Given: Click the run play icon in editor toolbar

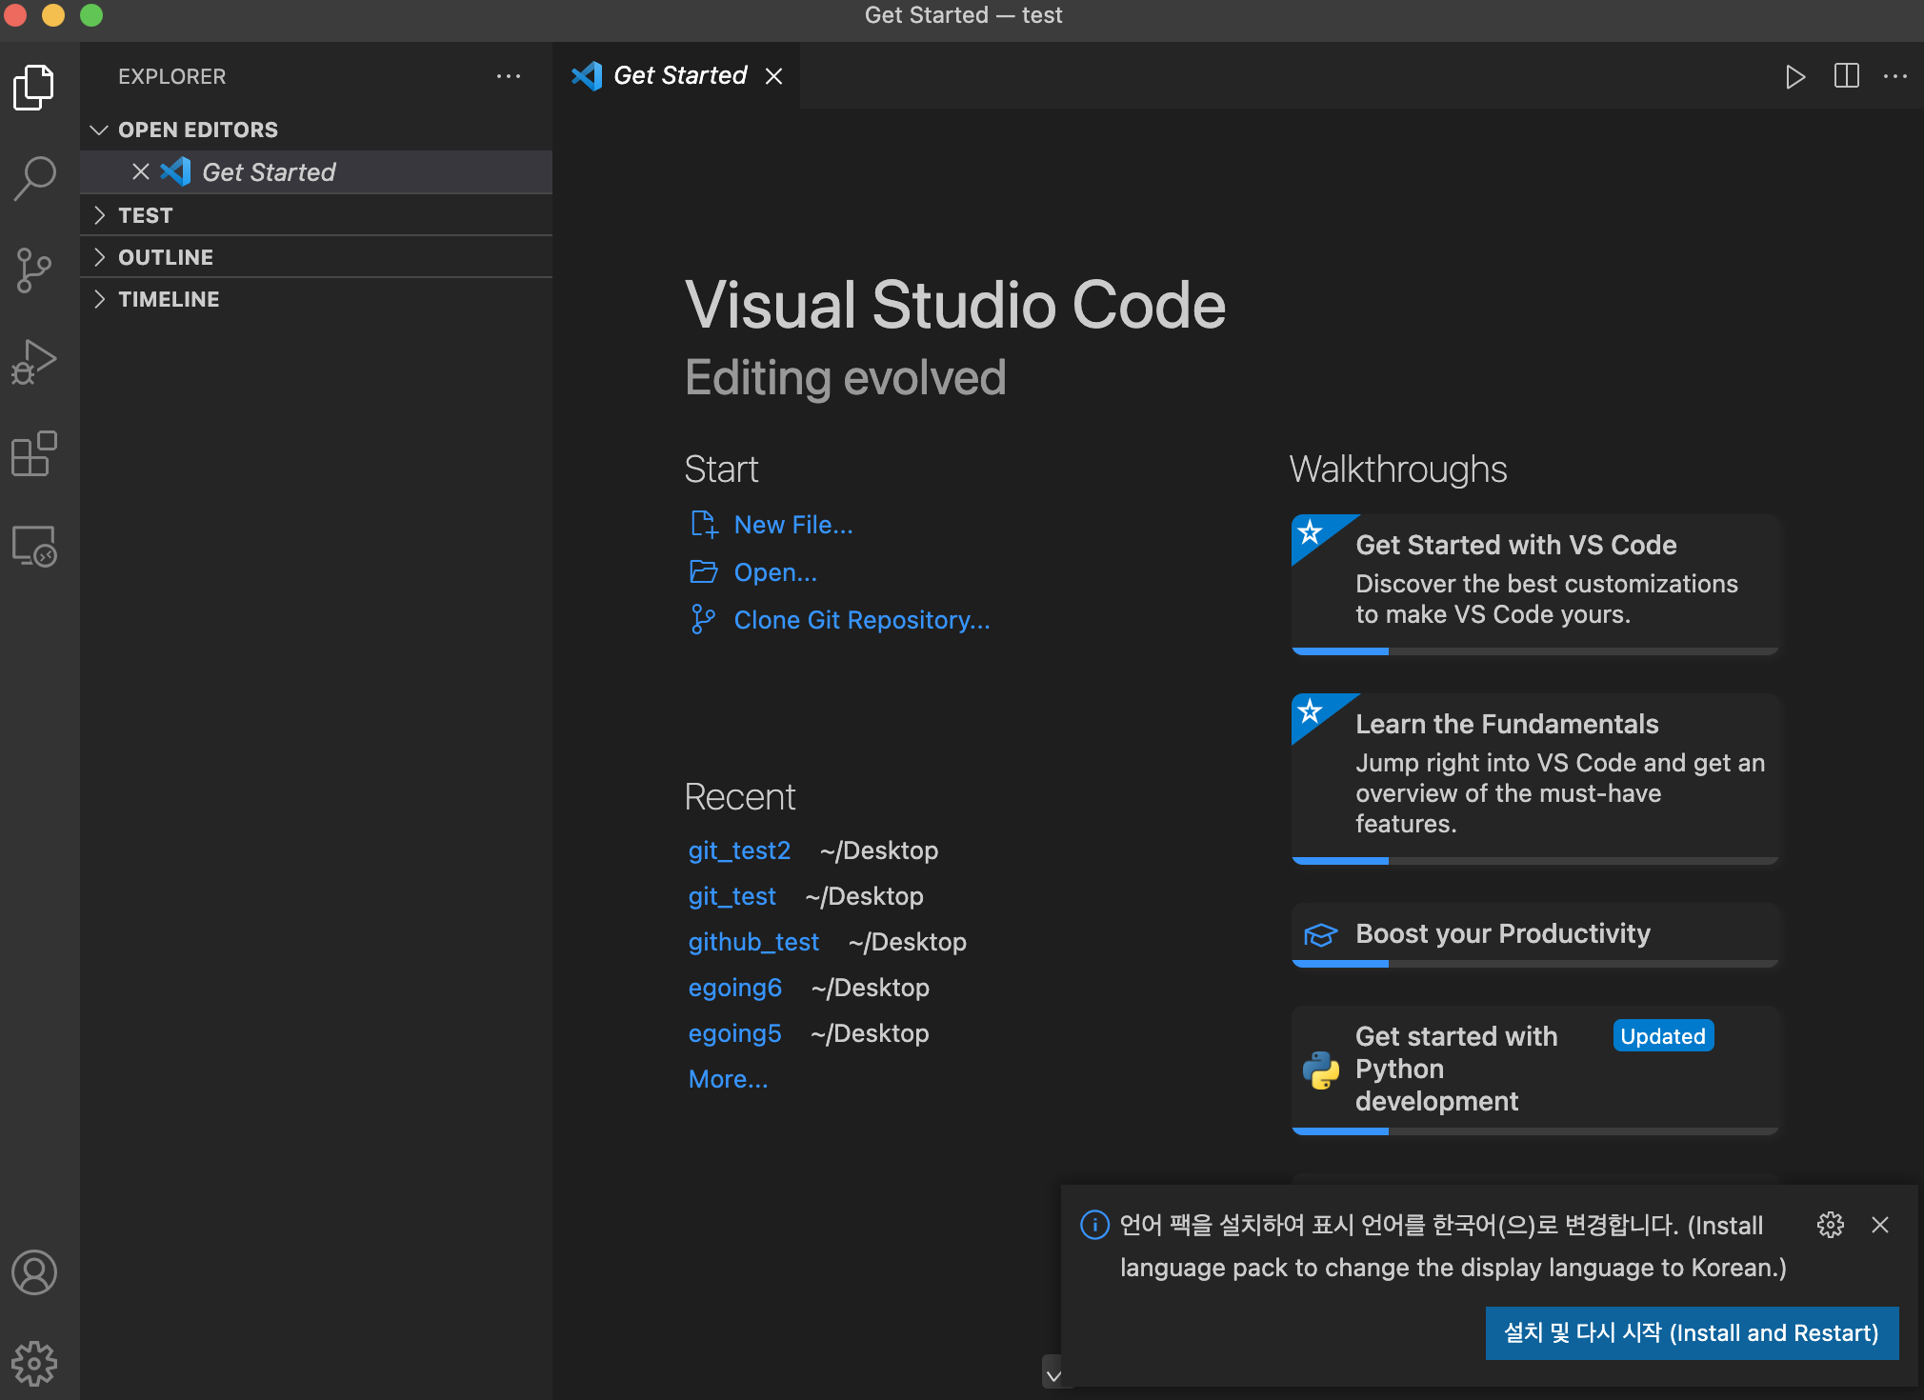Looking at the screenshot, I should [1794, 76].
